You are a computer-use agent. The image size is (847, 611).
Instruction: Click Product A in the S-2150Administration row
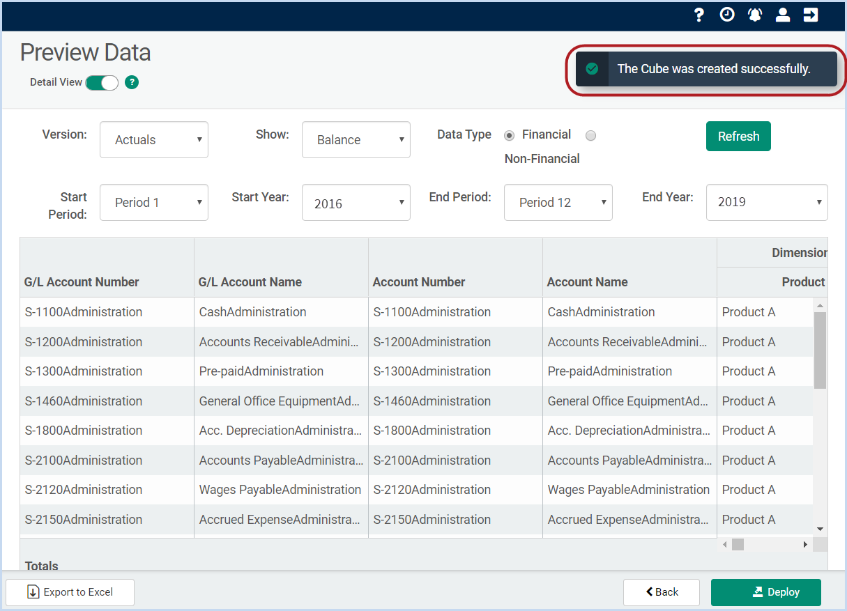[x=765, y=520]
